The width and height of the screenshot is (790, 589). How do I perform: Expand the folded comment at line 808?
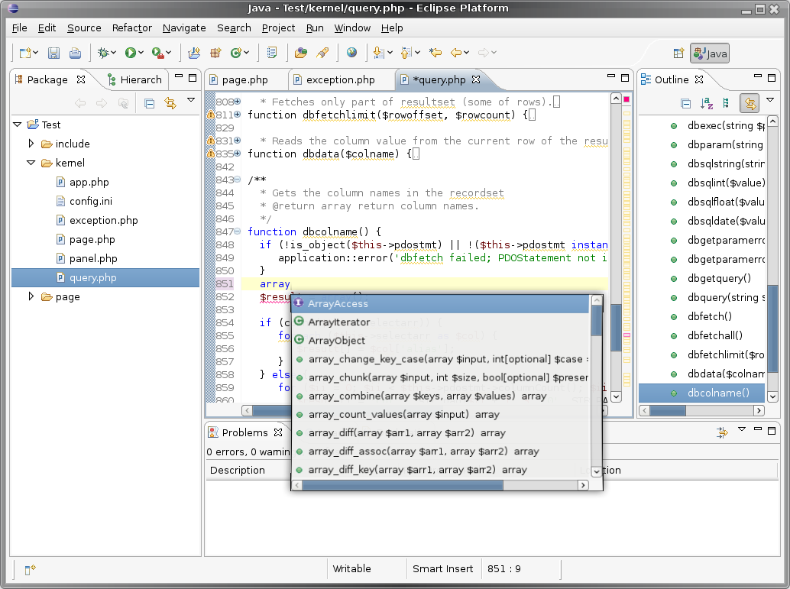pos(238,102)
